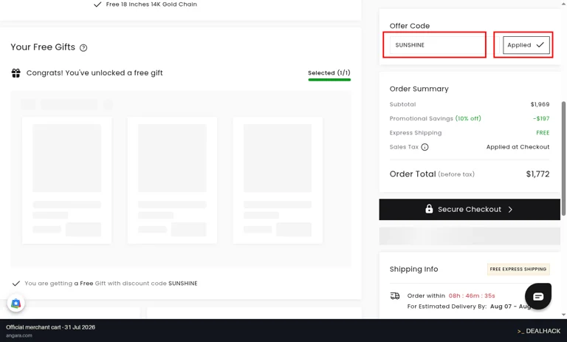Click the Order Summary panel scrollbar
The image size is (567, 342).
coord(563,158)
